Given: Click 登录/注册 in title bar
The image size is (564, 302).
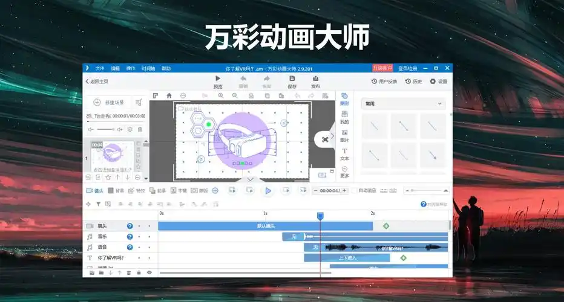Looking at the screenshot, I should coord(407,68).
